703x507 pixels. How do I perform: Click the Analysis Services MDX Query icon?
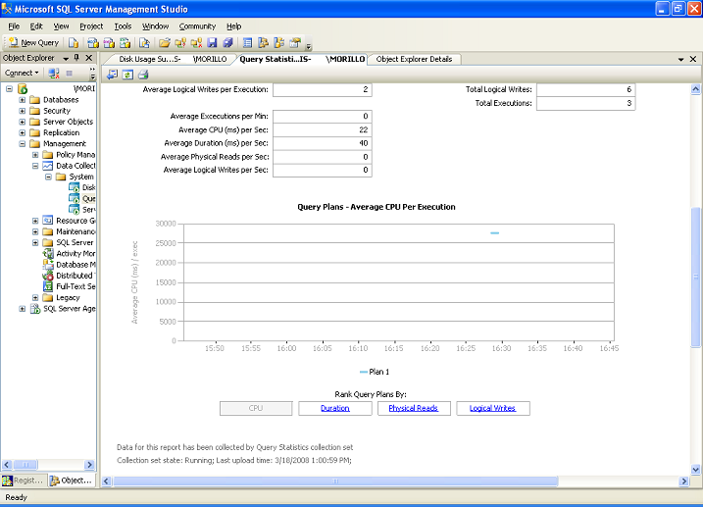(93, 42)
